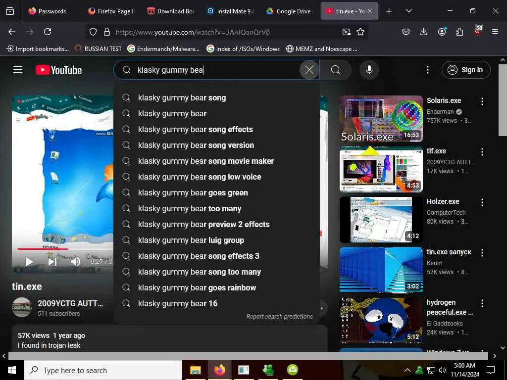Image resolution: width=507 pixels, height=380 pixels.
Task: Open the extension with 58 badge
Action: pyautogui.click(x=478, y=31)
